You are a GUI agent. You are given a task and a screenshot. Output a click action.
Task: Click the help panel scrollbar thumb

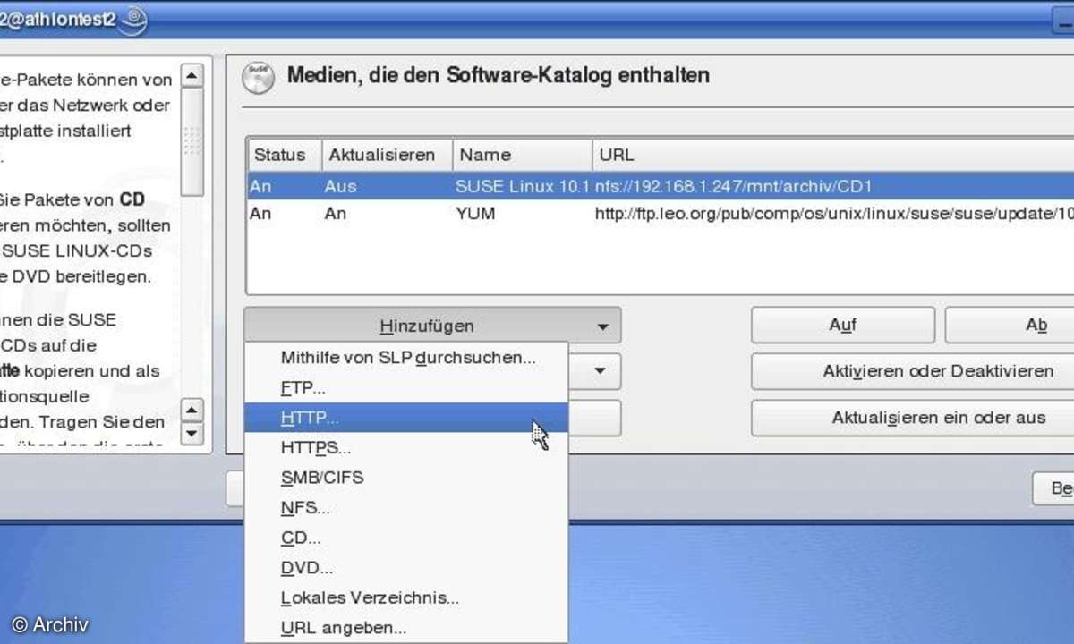click(x=192, y=142)
